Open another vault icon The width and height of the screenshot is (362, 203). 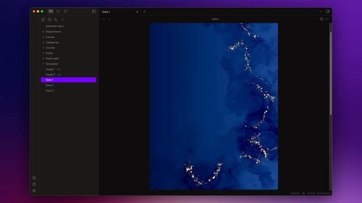click(x=34, y=178)
